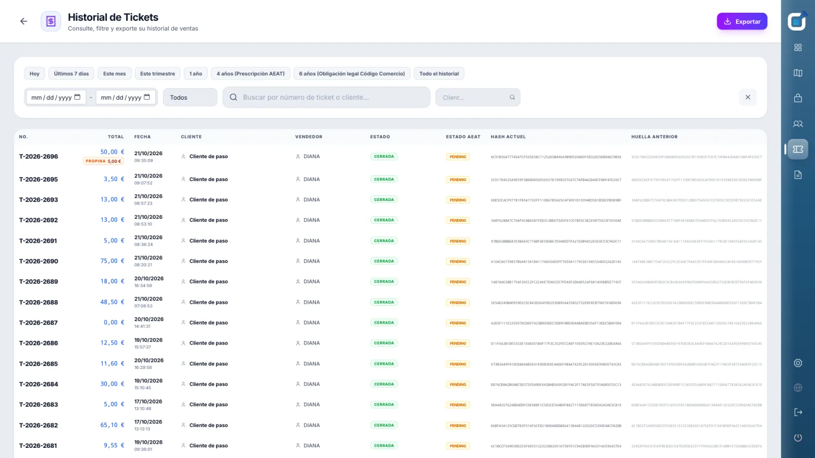Screen dimensions: 815x458
Task: Click total 75,00 € of T-2026-2690
Action: 113,261
